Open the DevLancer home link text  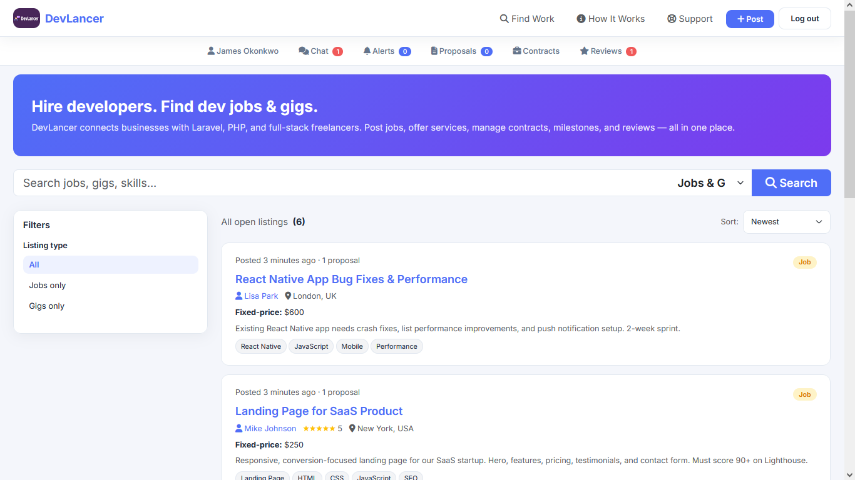pyautogui.click(x=74, y=19)
